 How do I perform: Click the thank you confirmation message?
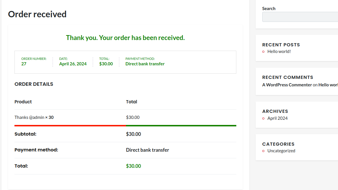[125, 38]
